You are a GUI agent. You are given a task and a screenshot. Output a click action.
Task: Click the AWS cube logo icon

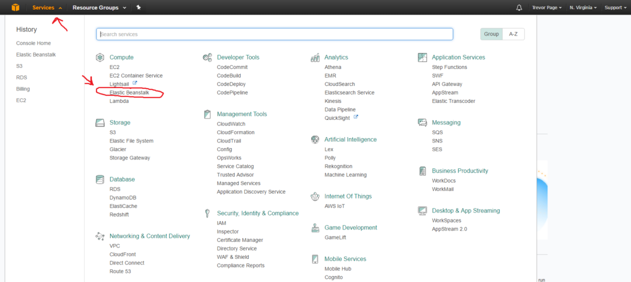pos(15,8)
